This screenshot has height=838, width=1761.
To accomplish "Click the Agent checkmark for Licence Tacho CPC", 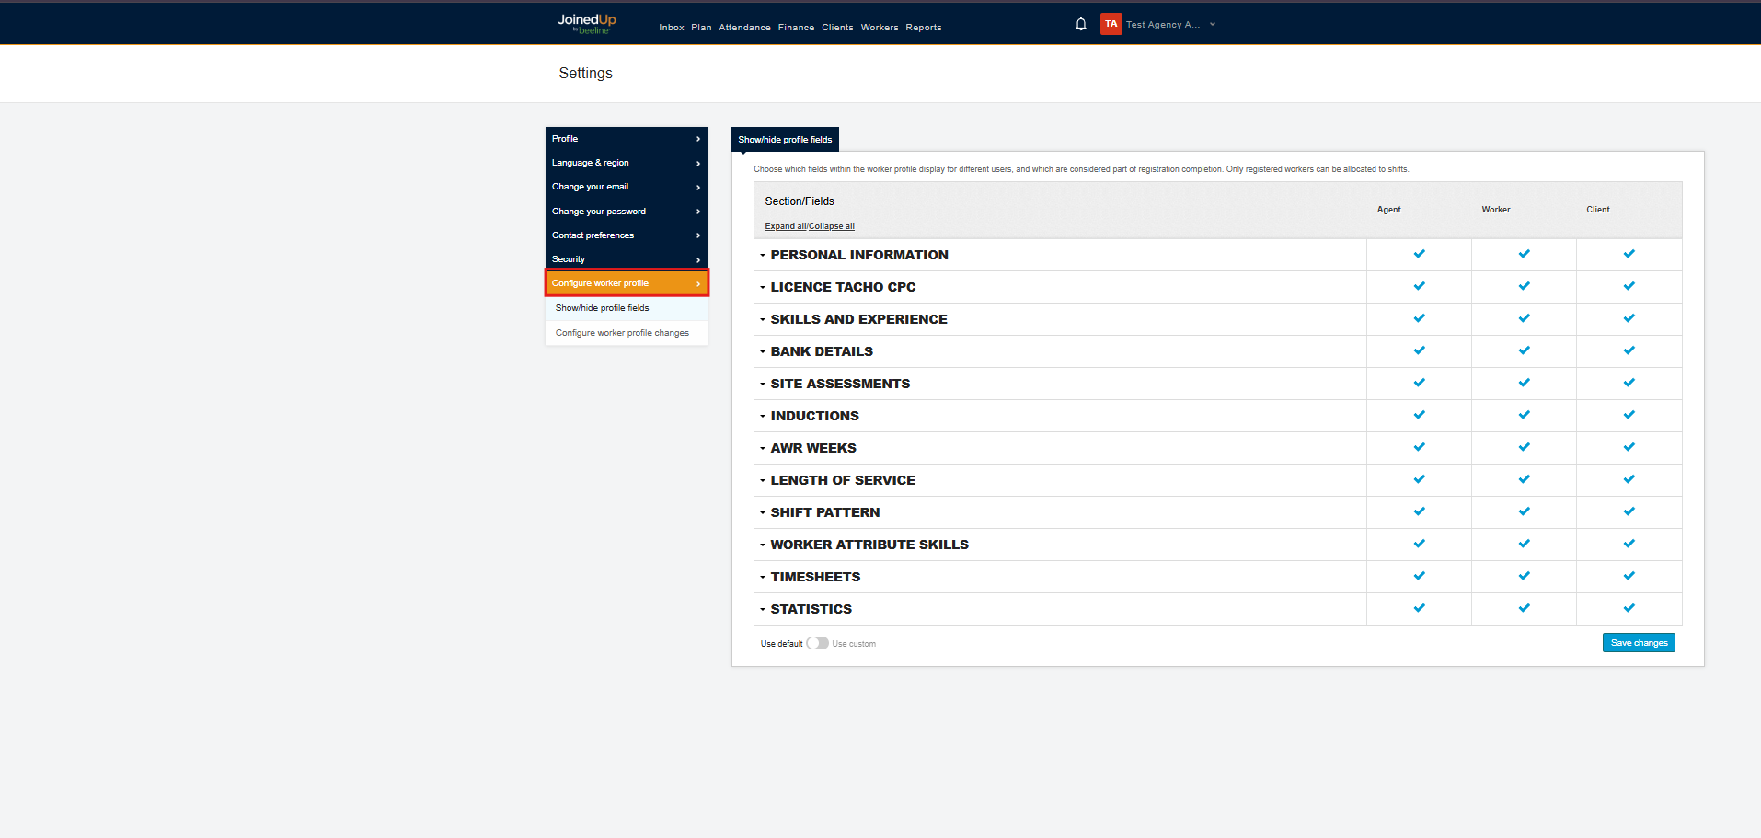I will (1419, 286).
